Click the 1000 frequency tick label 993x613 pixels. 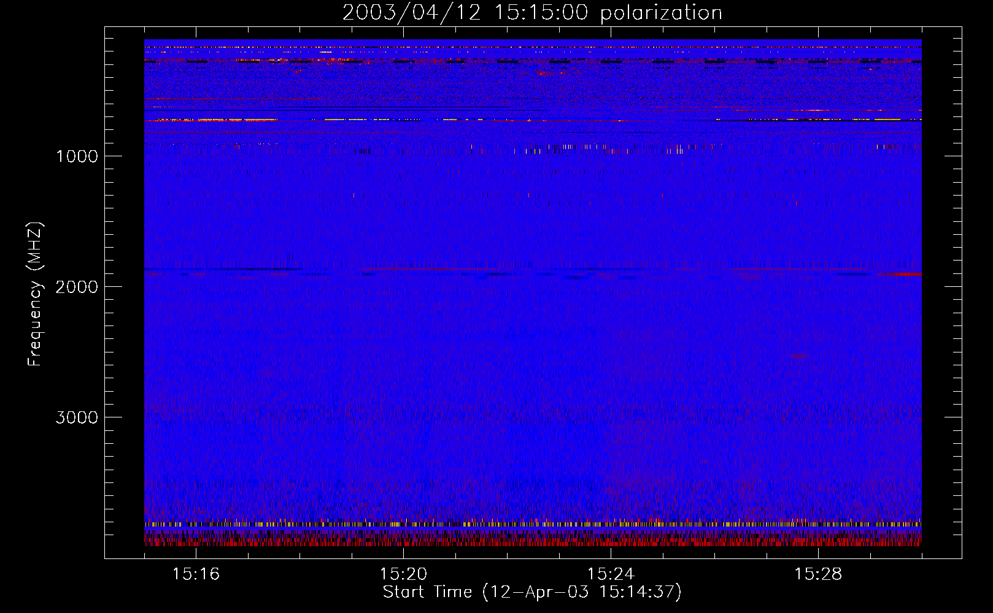pyautogui.click(x=77, y=156)
